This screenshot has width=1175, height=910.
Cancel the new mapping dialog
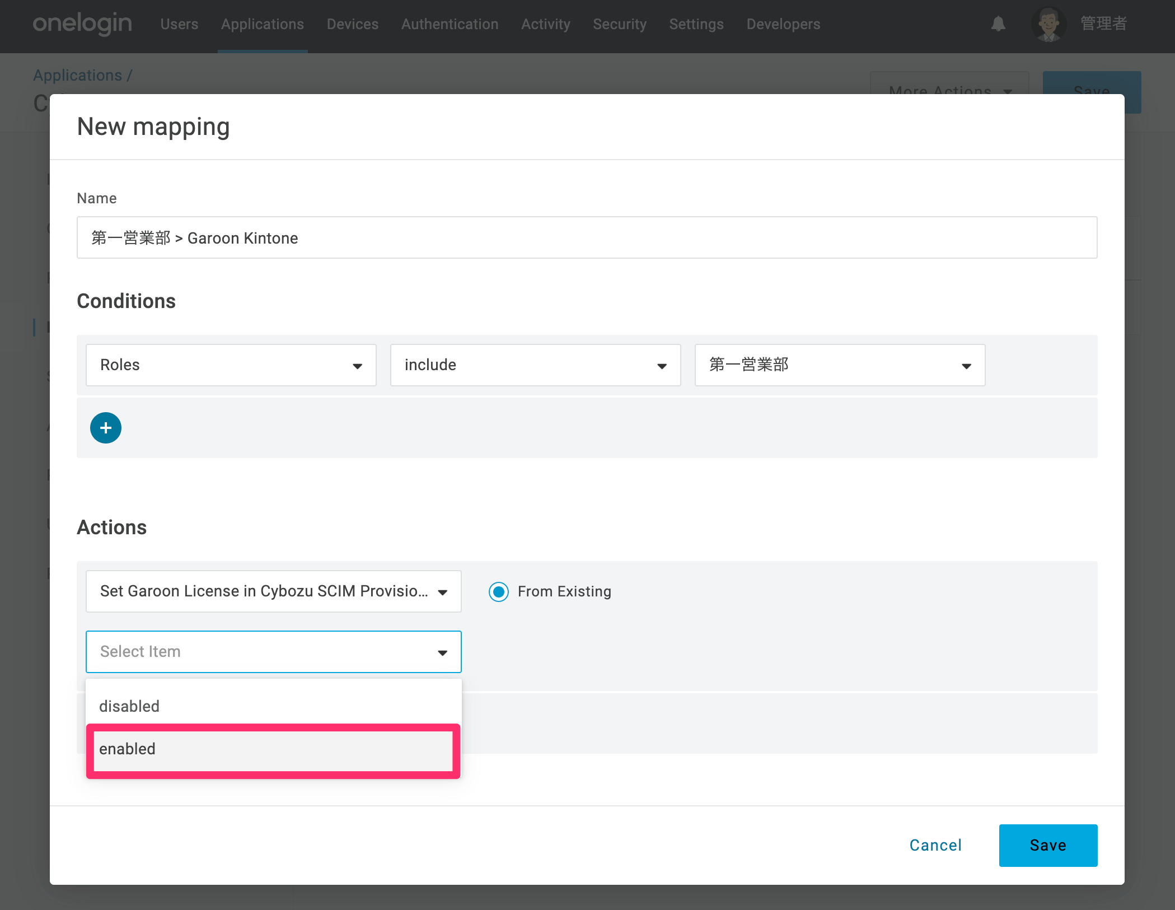pyautogui.click(x=935, y=845)
